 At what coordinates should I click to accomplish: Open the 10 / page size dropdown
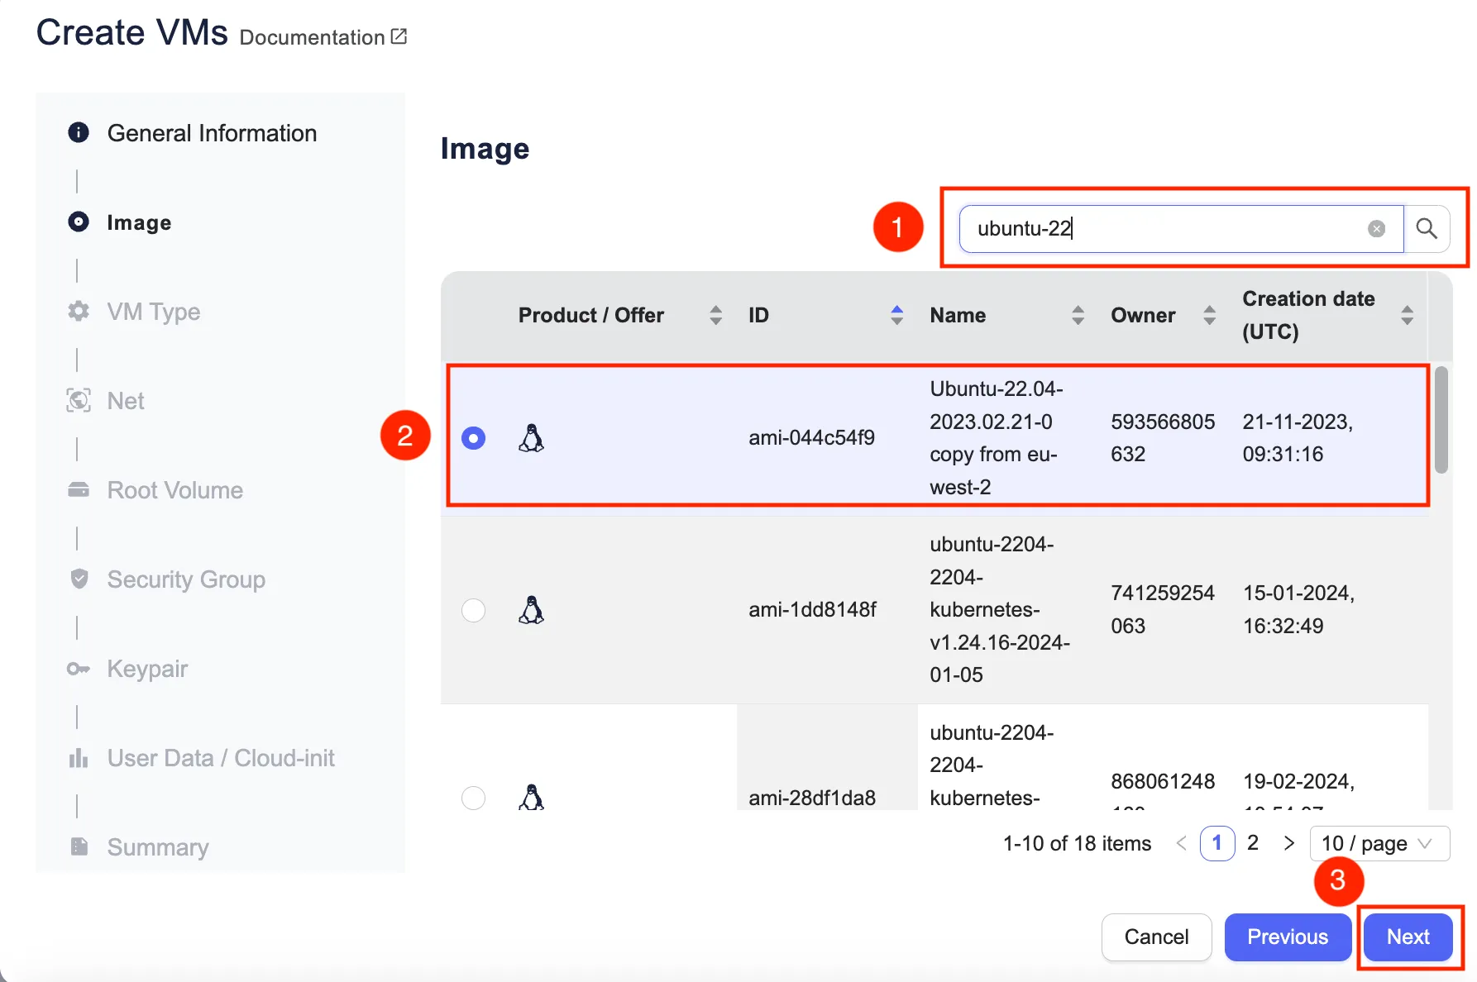tap(1379, 843)
